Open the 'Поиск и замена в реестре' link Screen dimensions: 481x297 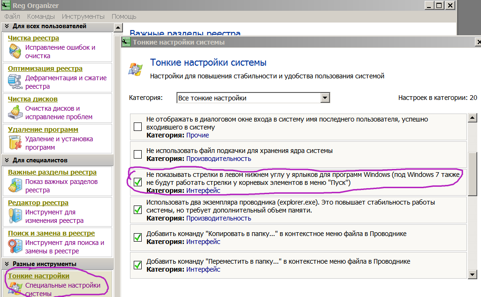[51, 233]
